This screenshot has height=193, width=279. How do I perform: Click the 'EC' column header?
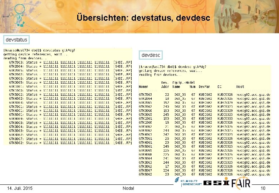point(219,87)
